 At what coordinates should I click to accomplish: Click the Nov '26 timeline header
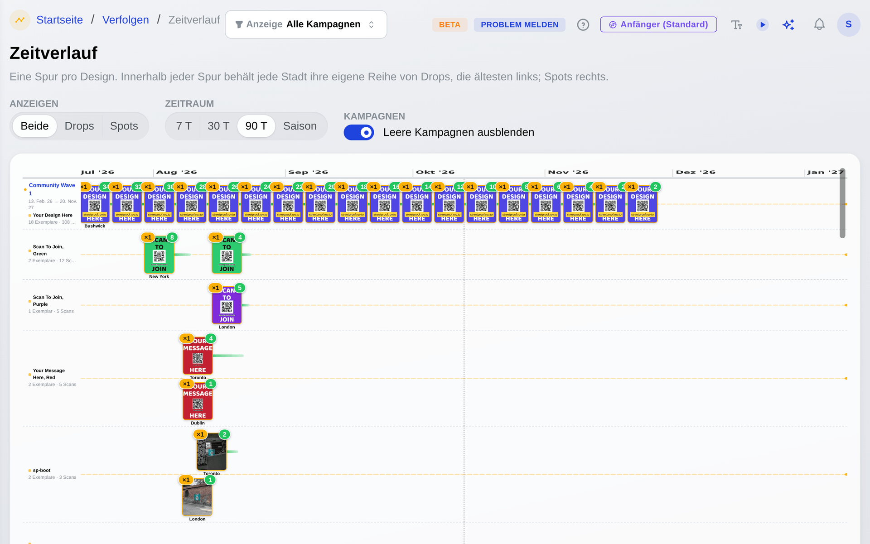[568, 172]
